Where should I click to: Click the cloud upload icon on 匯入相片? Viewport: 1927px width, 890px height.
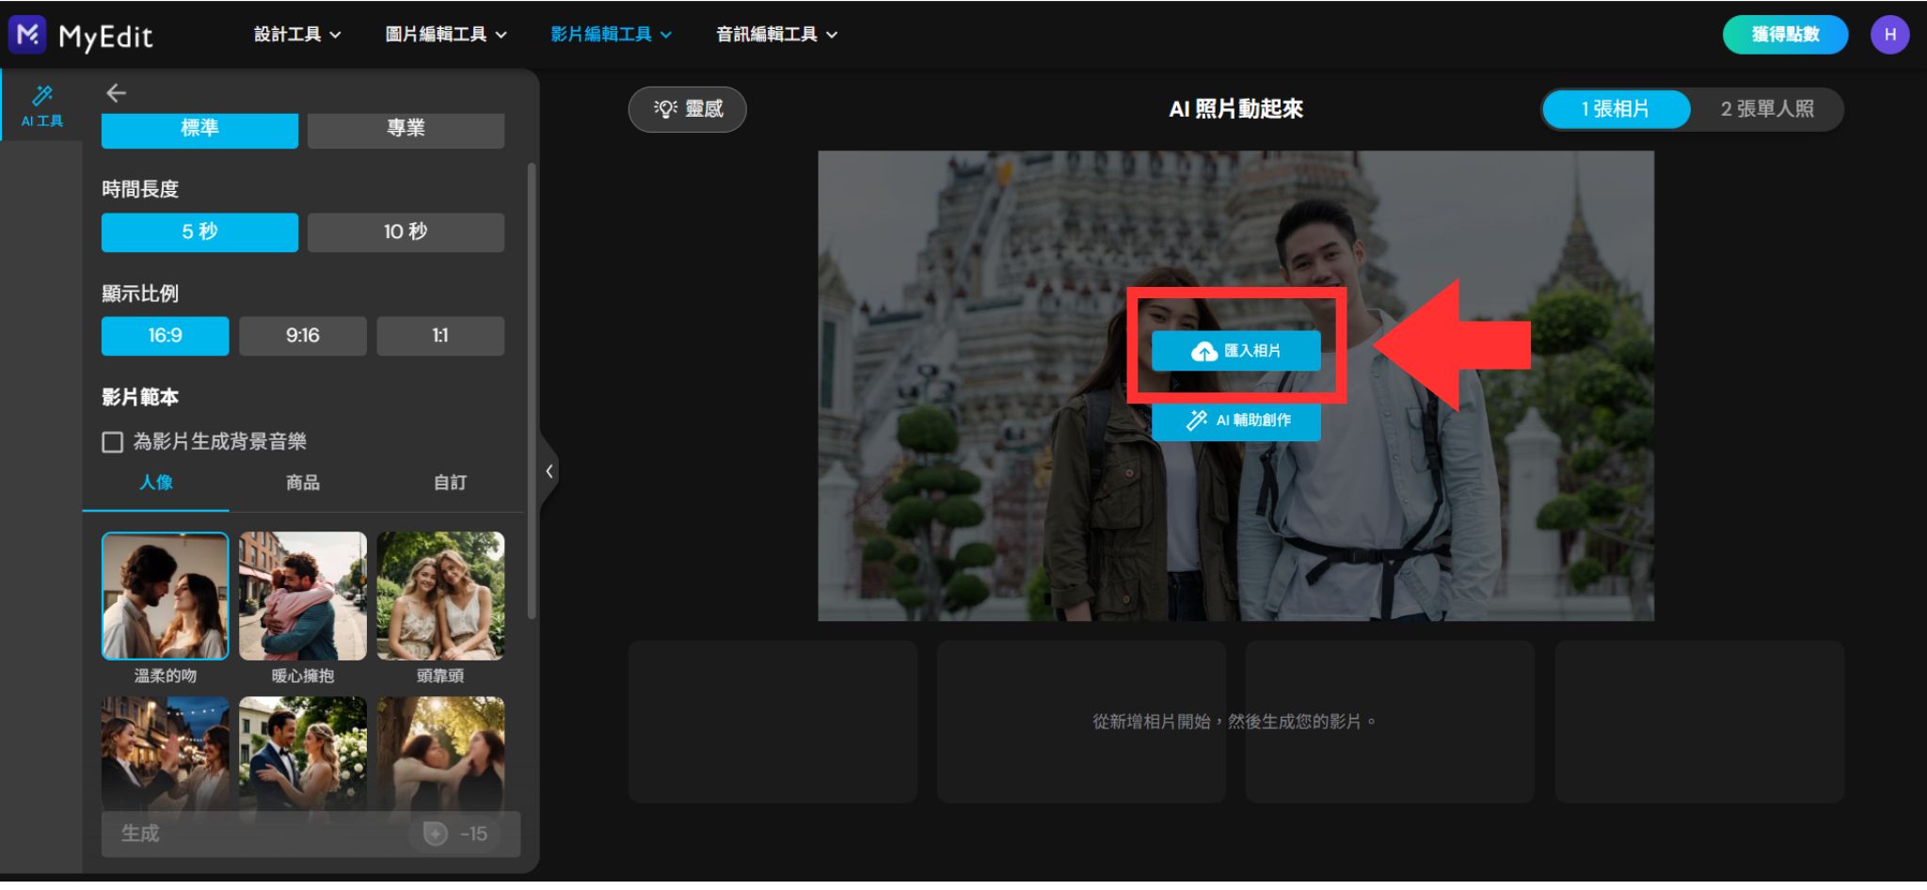pyautogui.click(x=1203, y=351)
